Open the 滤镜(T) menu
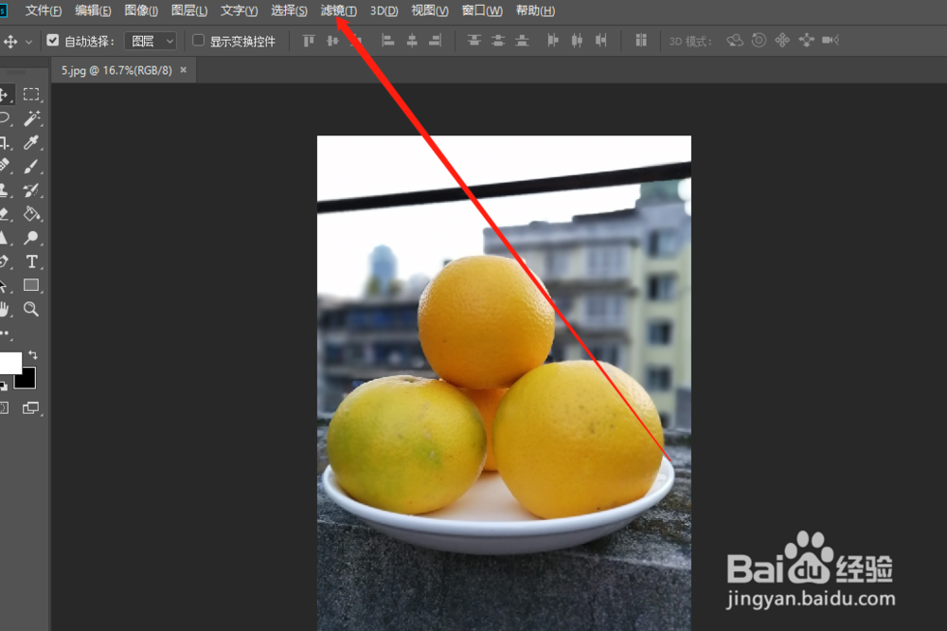The image size is (947, 631). 339,10
